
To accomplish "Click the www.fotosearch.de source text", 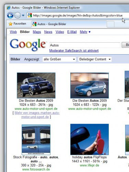I will [36, 169].
